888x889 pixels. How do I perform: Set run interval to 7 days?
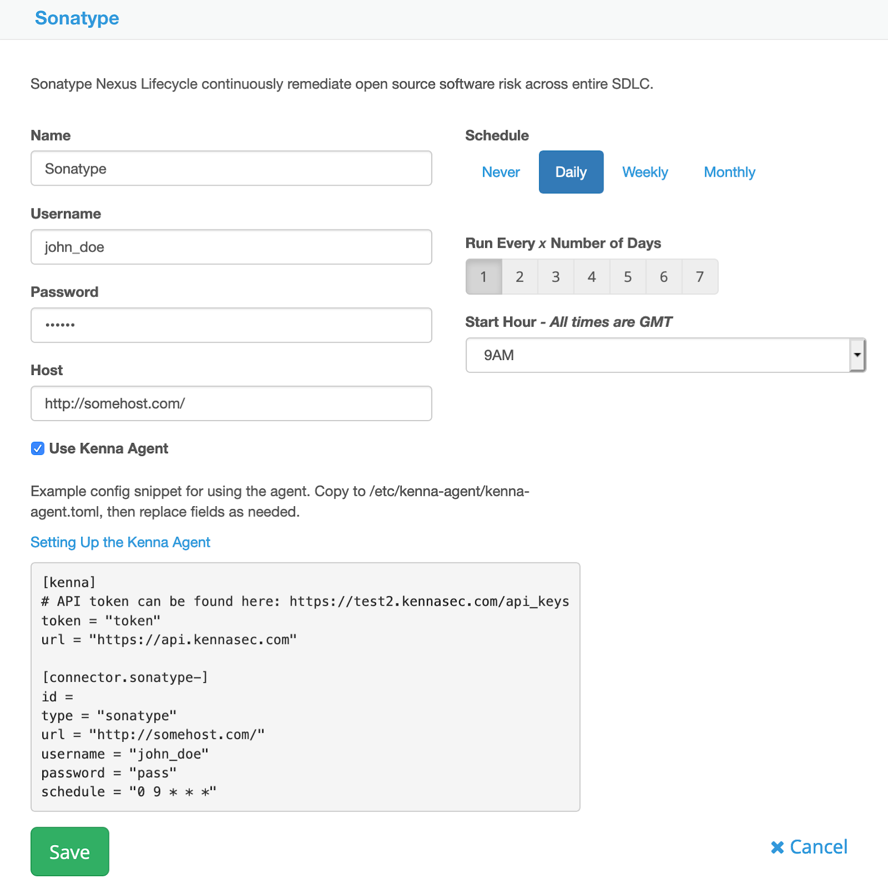(x=700, y=277)
